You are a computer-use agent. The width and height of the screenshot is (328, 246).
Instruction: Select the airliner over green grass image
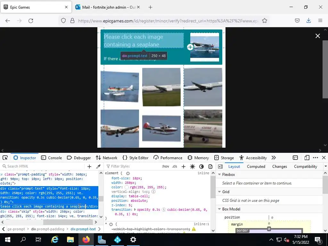coord(161,87)
